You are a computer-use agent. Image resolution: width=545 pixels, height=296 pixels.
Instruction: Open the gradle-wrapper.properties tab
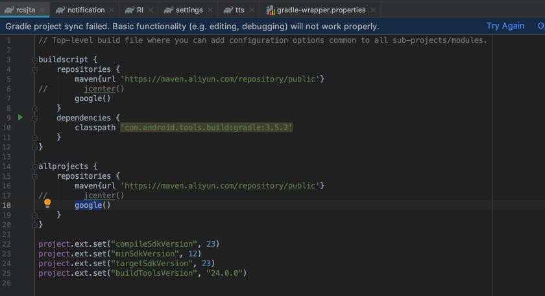[x=321, y=10]
